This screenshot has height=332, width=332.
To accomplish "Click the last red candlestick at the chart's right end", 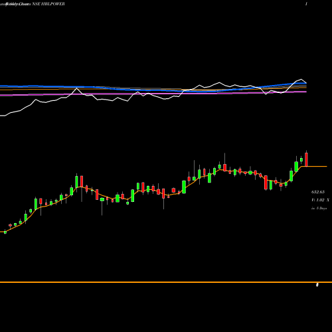I will (306, 159).
